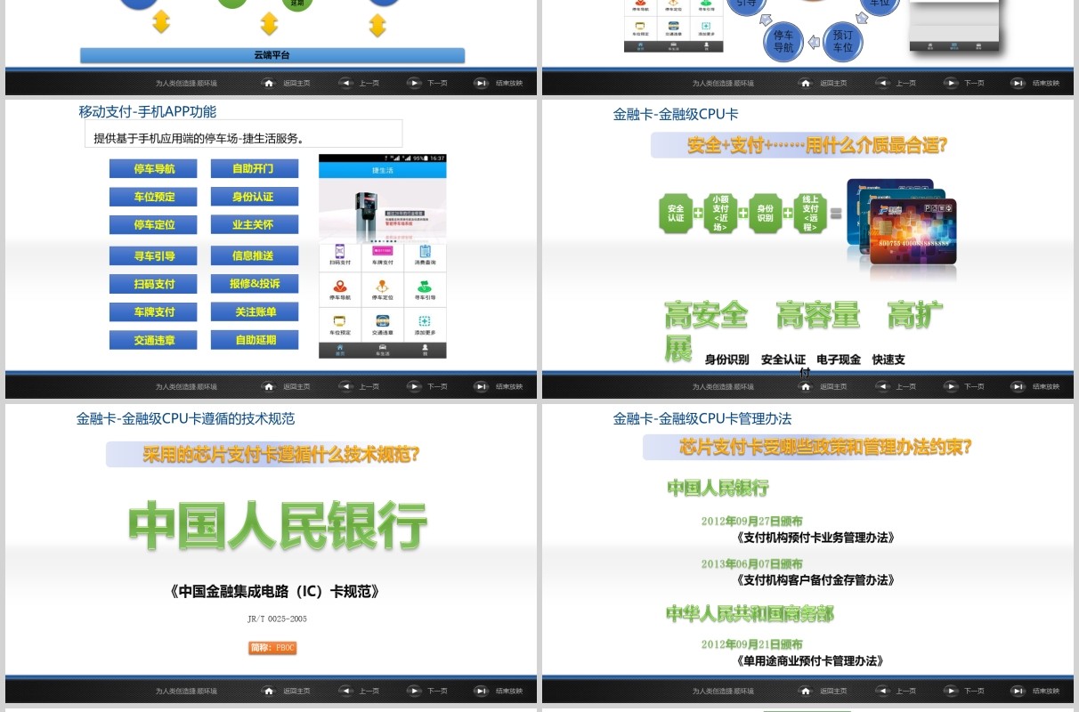The height and width of the screenshot is (712, 1079).
Task: Click end-show icon on the 技术规范 slide
Action: pyautogui.click(x=481, y=691)
